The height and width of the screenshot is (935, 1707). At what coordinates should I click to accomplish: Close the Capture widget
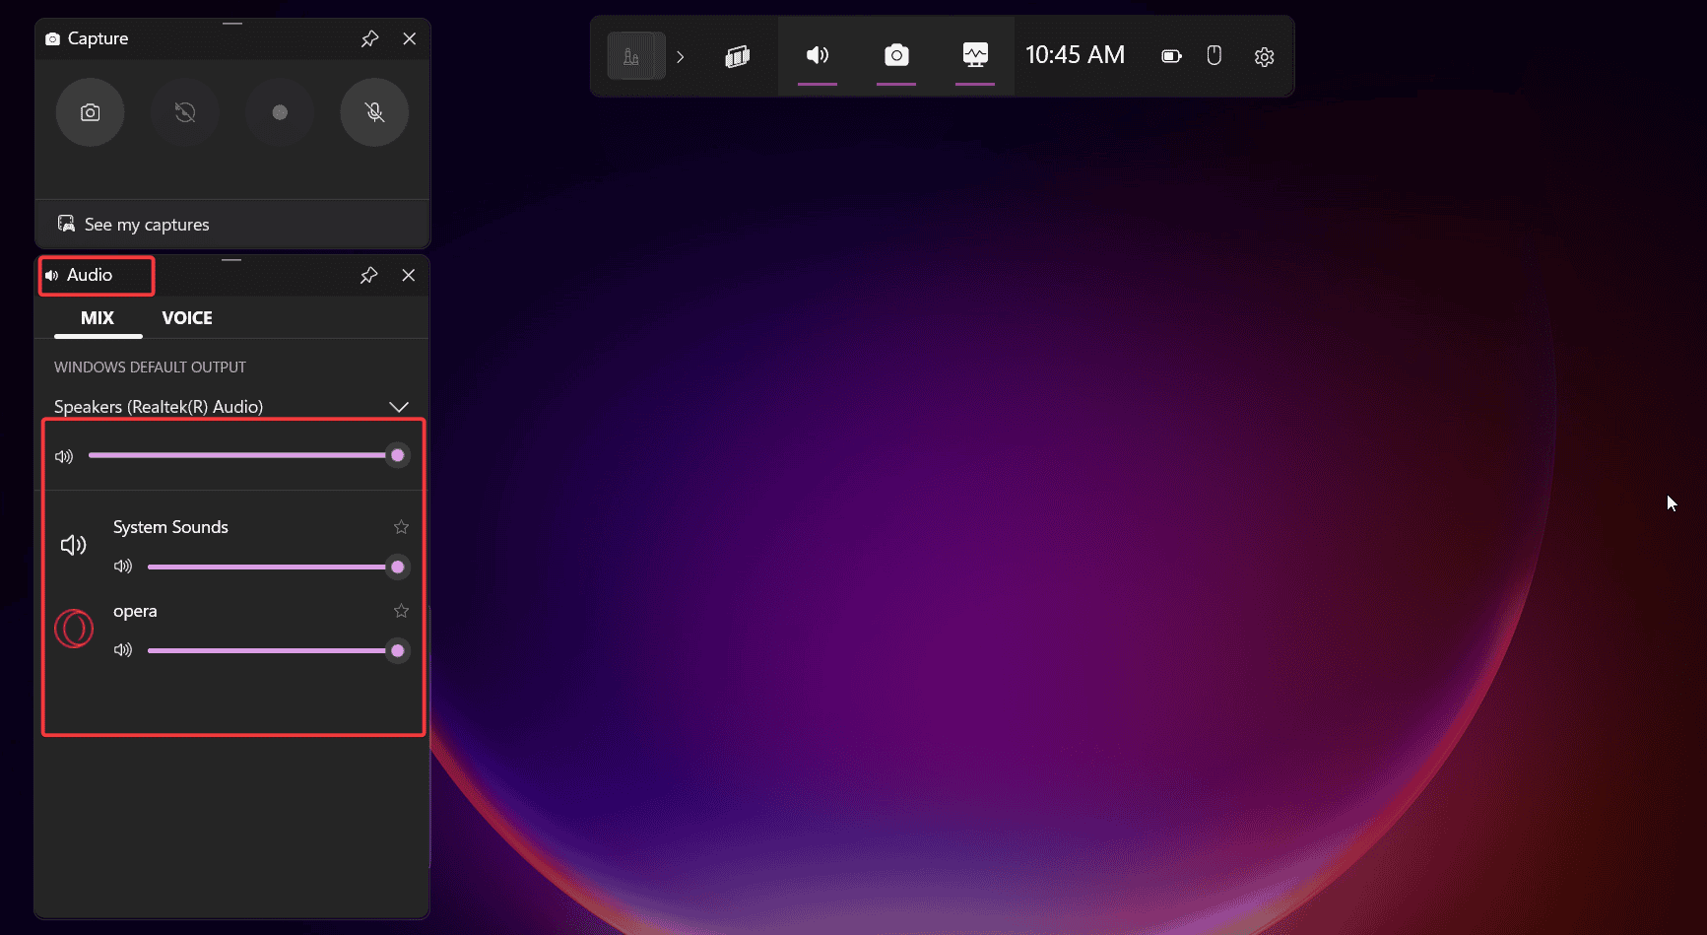[x=410, y=38]
